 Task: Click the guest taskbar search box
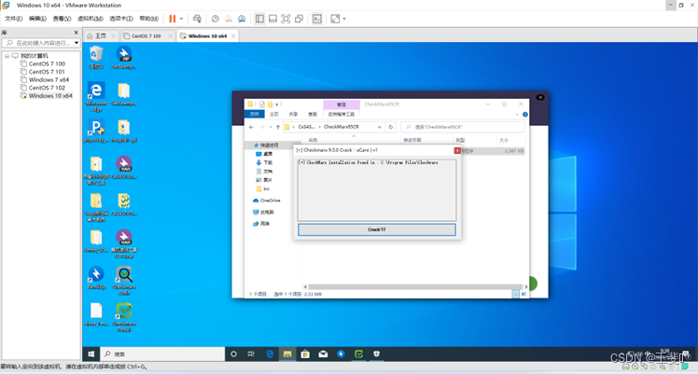coord(162,354)
